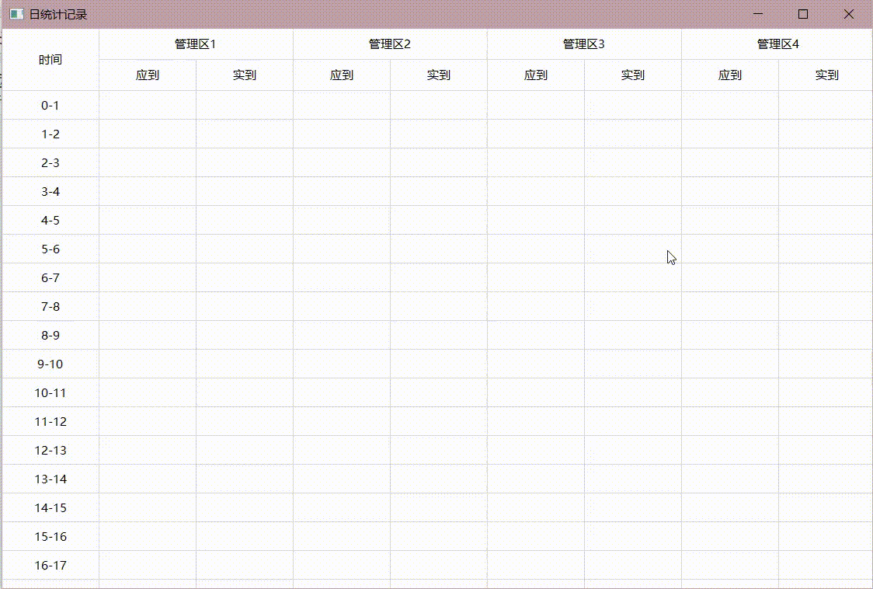
Task: Click 应到 header under 管理区4
Action: click(730, 75)
